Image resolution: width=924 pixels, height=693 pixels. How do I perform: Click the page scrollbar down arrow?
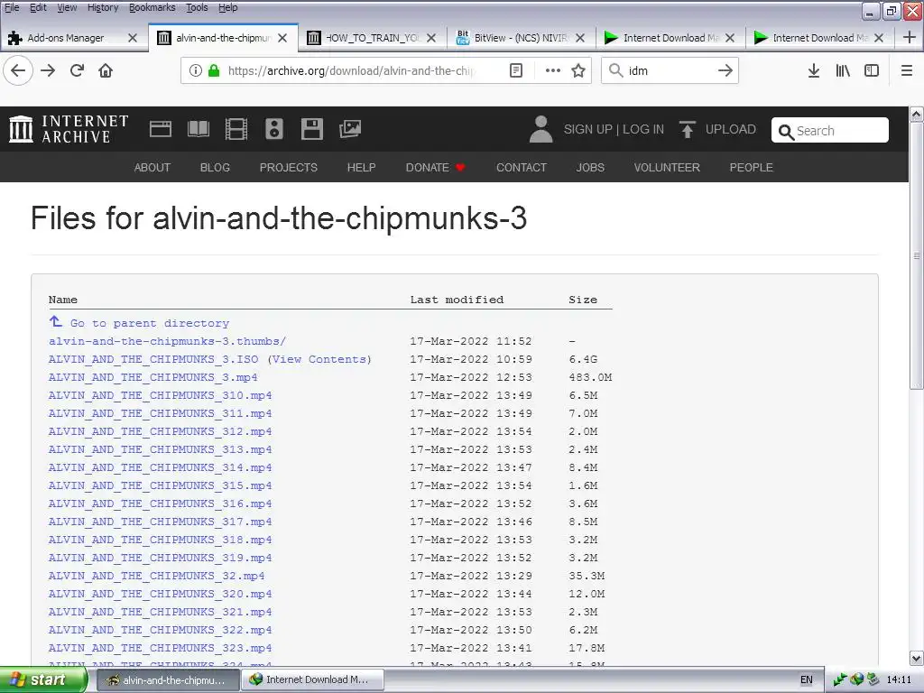click(x=917, y=658)
